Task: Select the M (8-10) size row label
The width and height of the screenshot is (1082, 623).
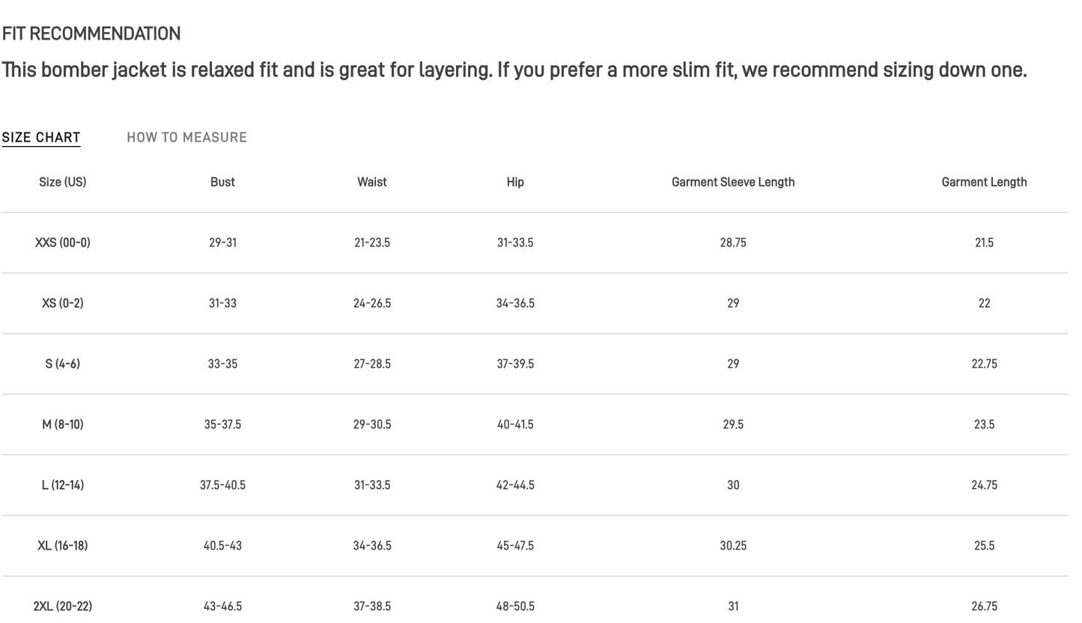Action: pyautogui.click(x=63, y=425)
